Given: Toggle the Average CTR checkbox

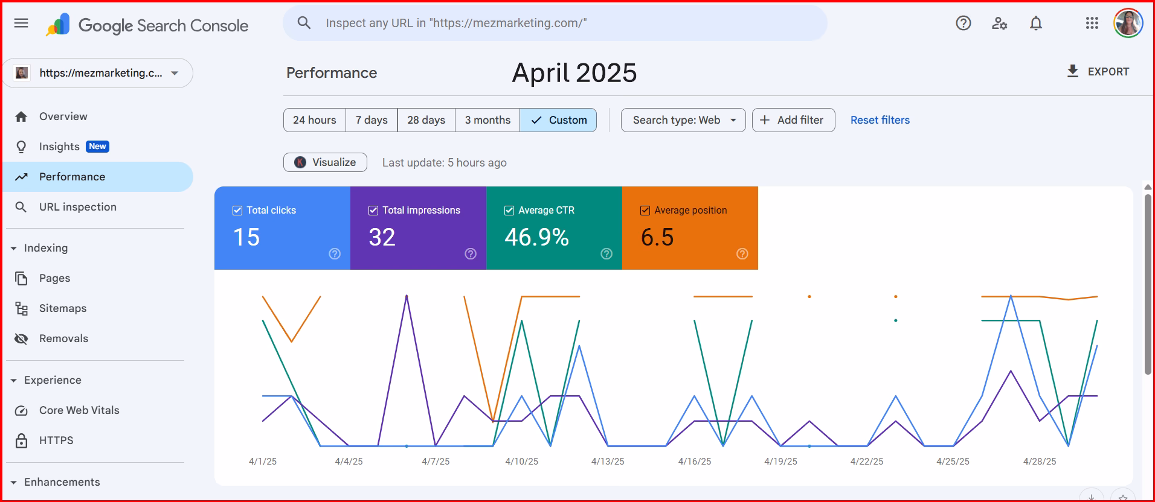Looking at the screenshot, I should tap(509, 211).
